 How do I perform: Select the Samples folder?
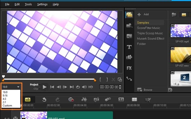[x=143, y=23]
